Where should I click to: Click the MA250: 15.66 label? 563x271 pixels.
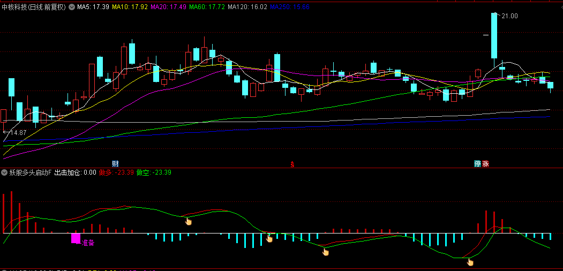click(x=290, y=6)
